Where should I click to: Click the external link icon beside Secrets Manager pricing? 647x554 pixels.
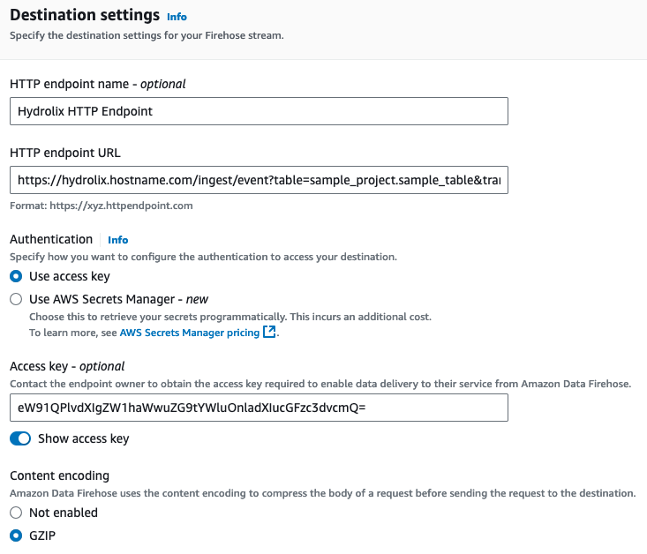(270, 333)
